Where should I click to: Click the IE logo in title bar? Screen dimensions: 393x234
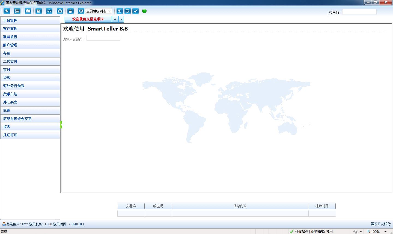pos(2,3)
